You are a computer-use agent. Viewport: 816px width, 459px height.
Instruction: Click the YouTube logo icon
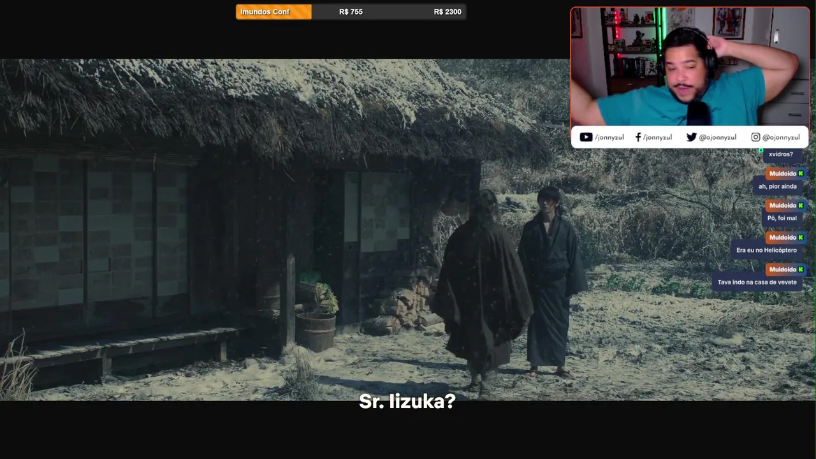[586, 137]
